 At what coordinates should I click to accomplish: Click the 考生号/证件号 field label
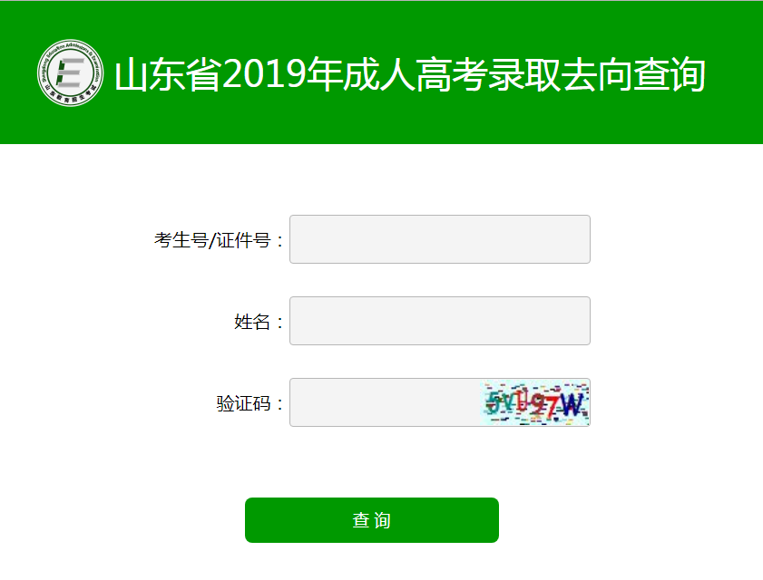pos(218,240)
